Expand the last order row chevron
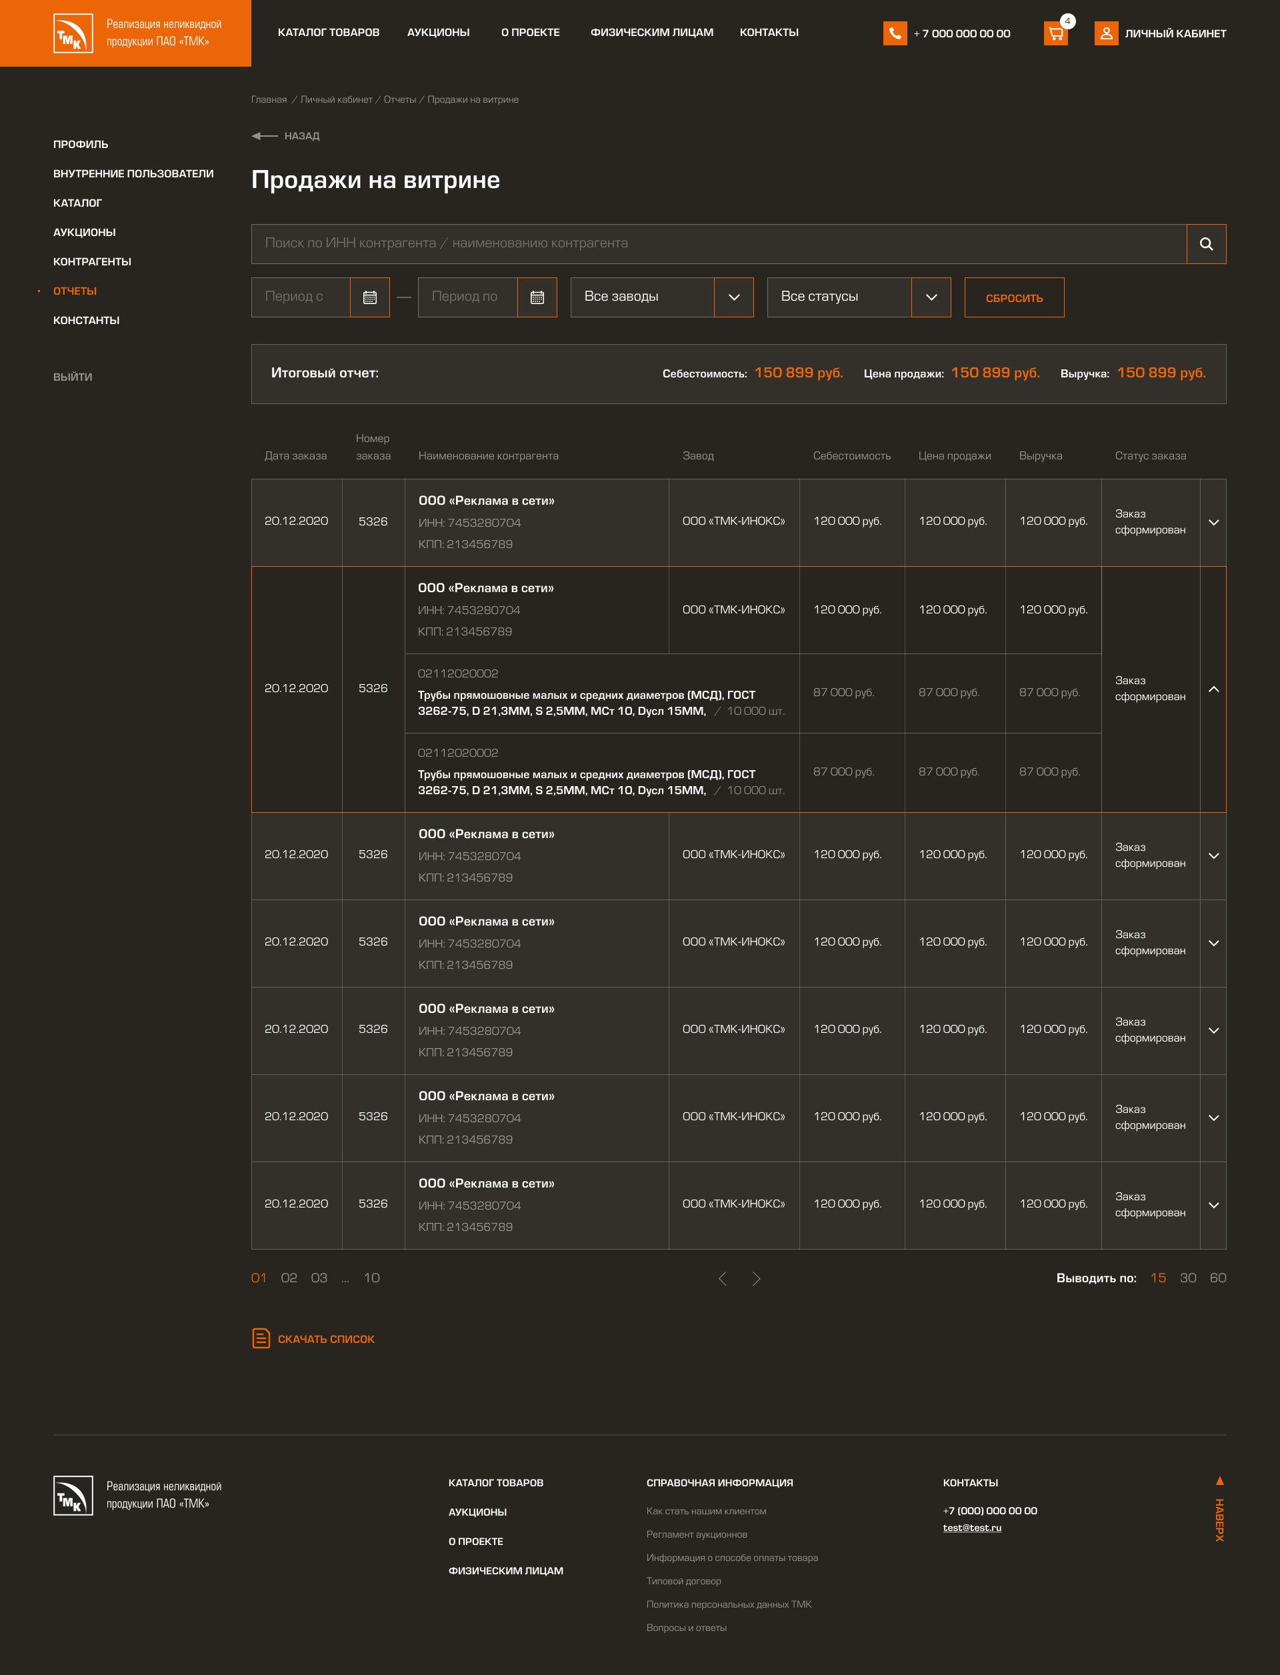Viewport: 1280px width, 1675px height. 1214,1205
